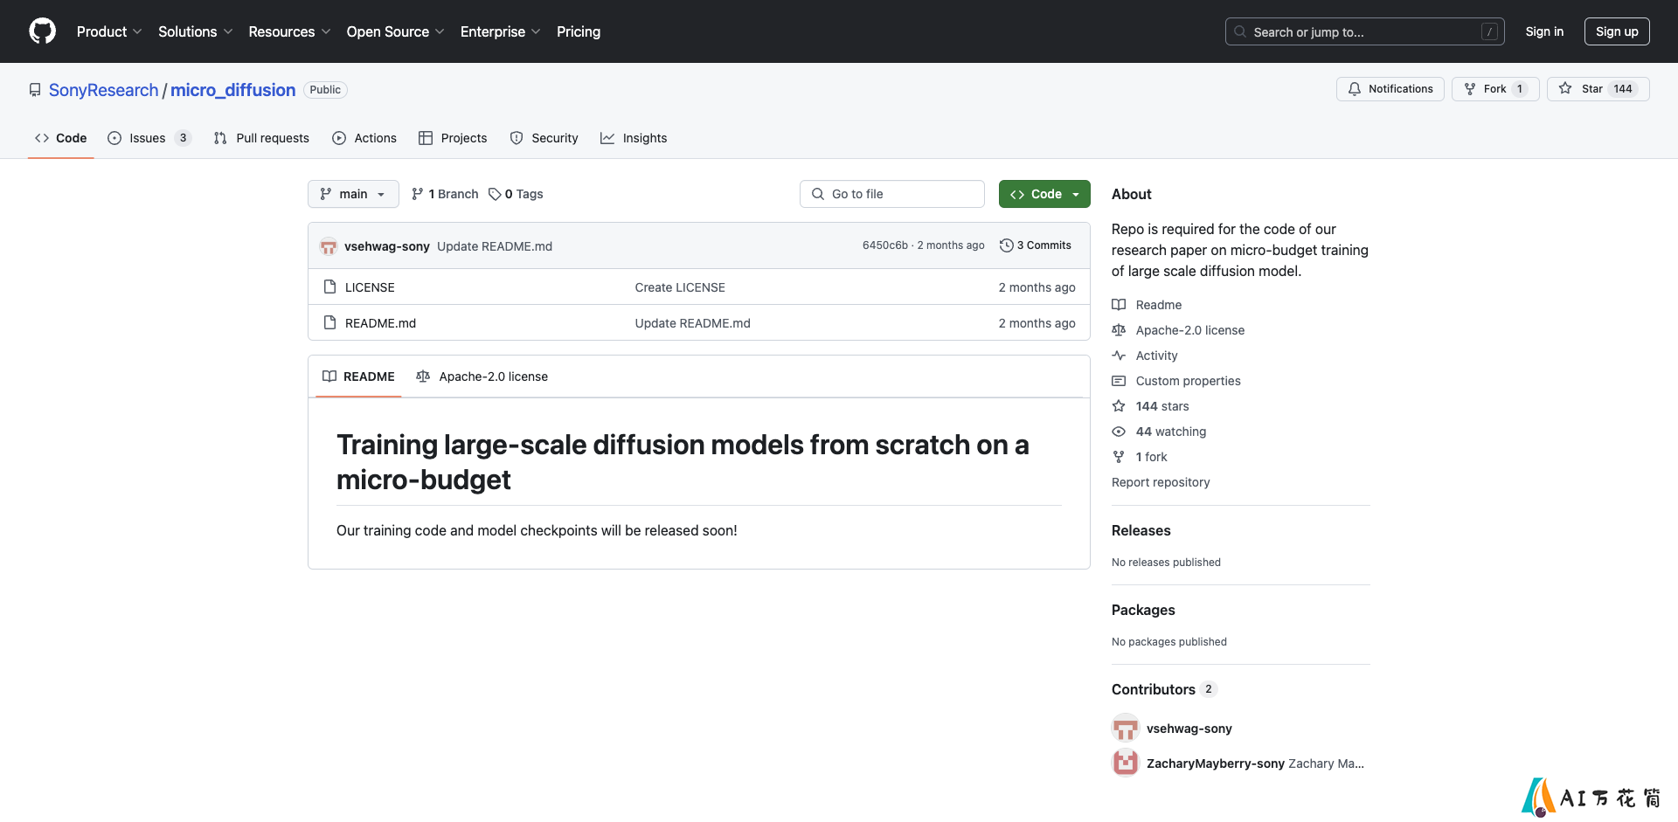Open the main branch selector dropdown
Image resolution: width=1678 pixels, height=822 pixels.
(353, 194)
